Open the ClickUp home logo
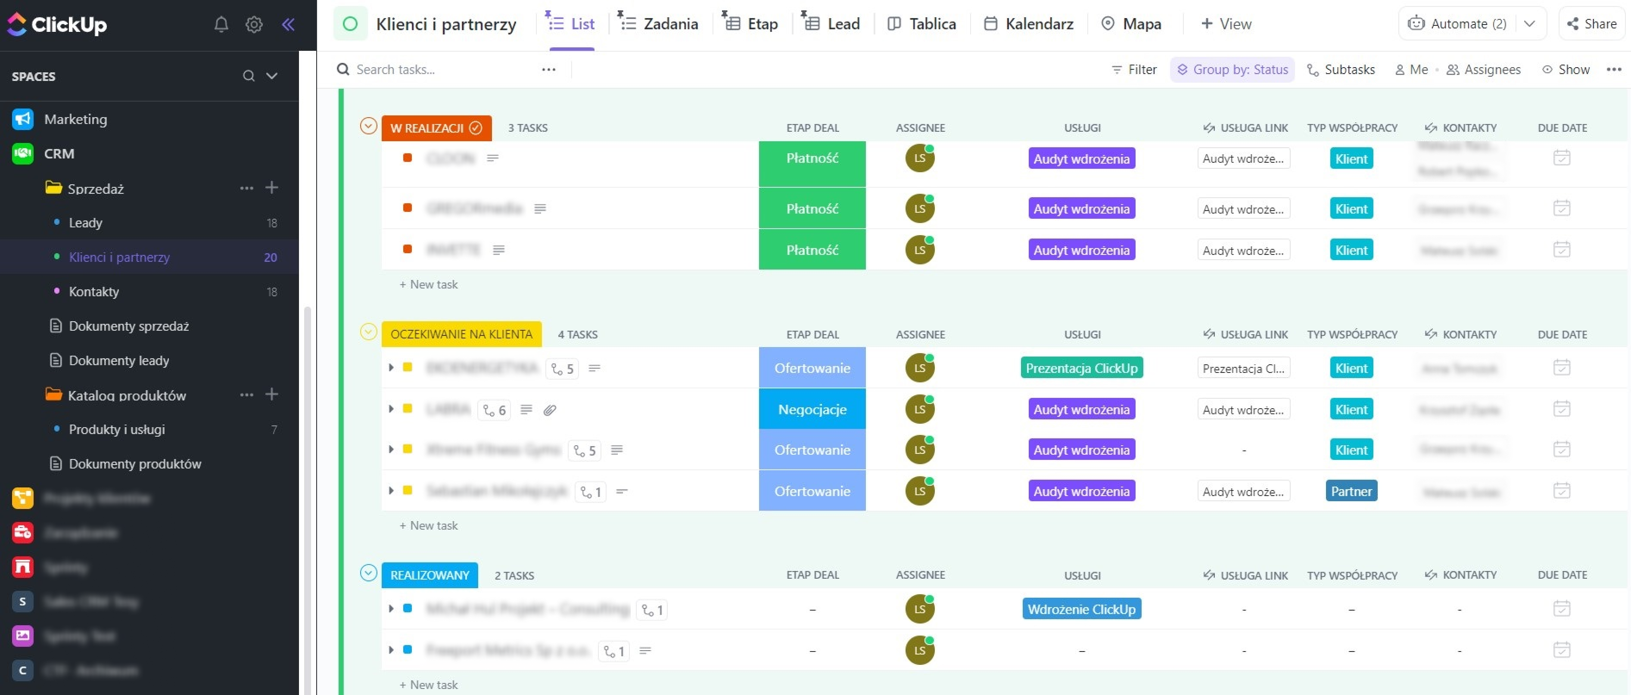 pos(57,24)
